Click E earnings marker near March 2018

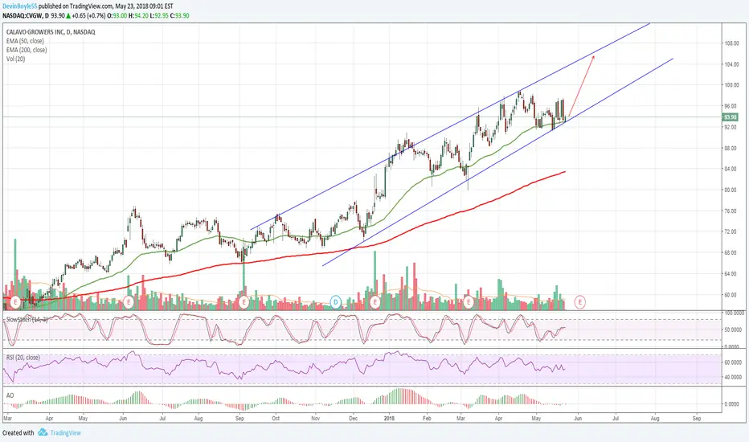coord(468,302)
